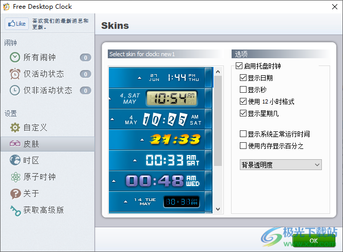343x252 pixels.
Task: Toggle the 启用托盘时钟 checkbox
Action: (x=239, y=66)
